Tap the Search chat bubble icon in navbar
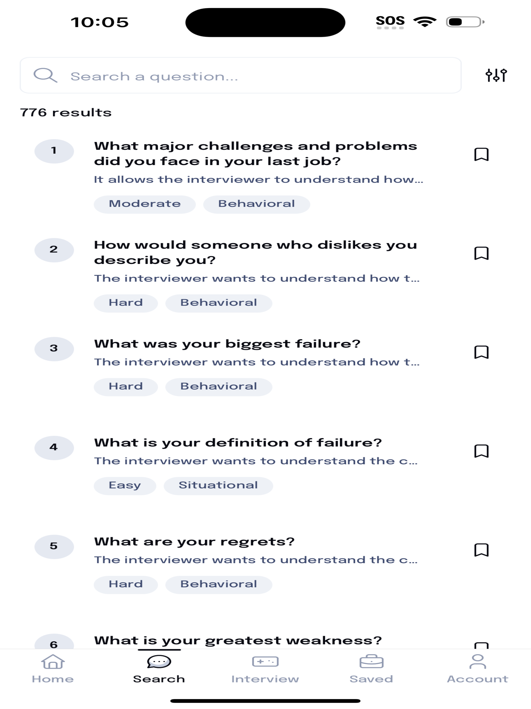Viewport: 531px width, 709px height. [159, 661]
